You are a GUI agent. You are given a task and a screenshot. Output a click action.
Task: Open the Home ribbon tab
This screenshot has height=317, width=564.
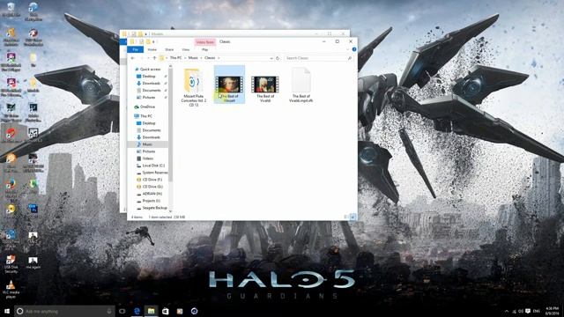[152, 49]
